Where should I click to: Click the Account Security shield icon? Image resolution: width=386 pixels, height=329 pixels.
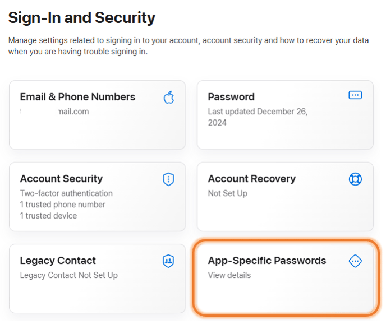[x=169, y=179]
